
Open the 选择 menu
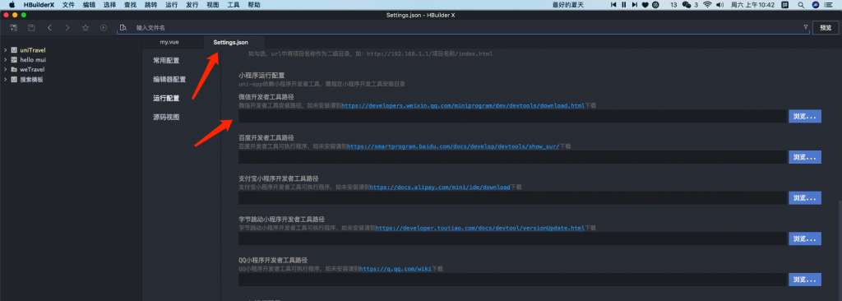tap(109, 4)
